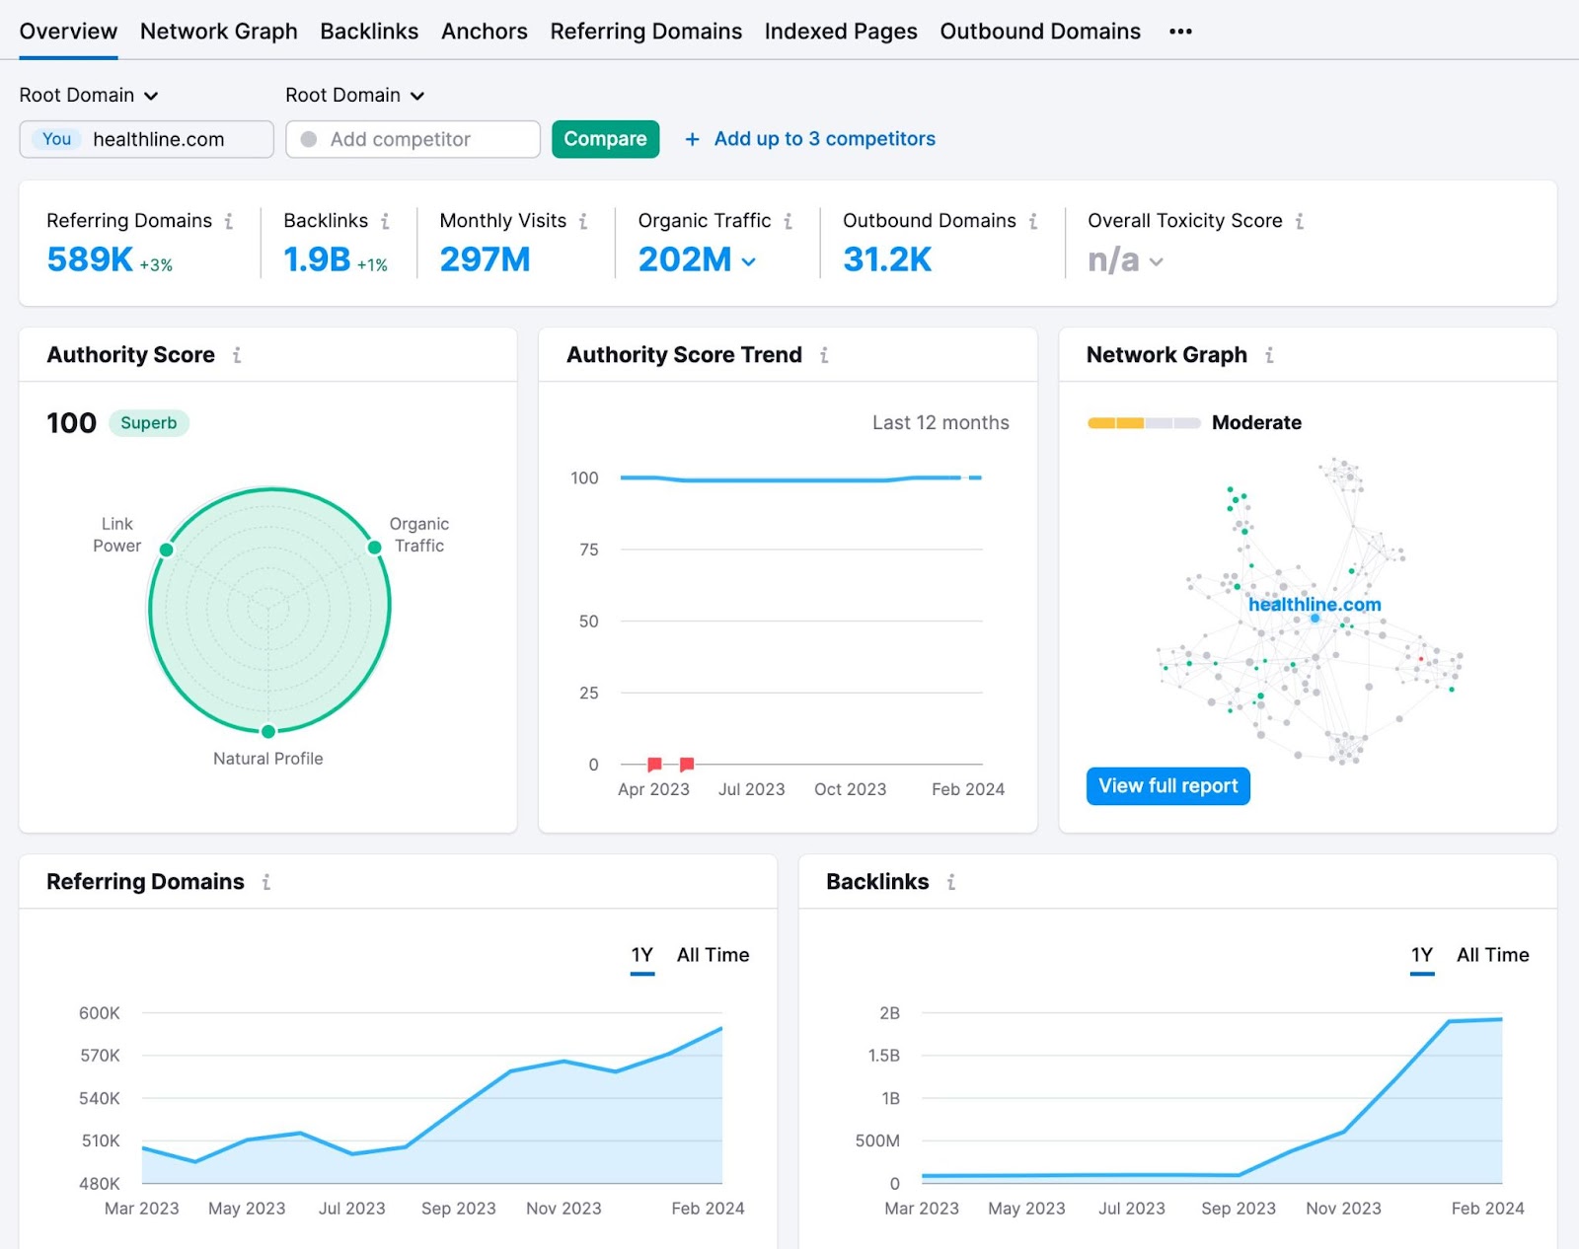The height and width of the screenshot is (1249, 1579).
Task: Select the competitor radio circle in compare field
Action: point(309,139)
